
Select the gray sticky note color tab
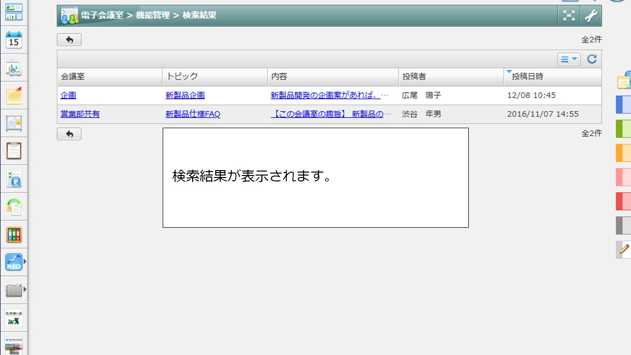pyautogui.click(x=624, y=225)
